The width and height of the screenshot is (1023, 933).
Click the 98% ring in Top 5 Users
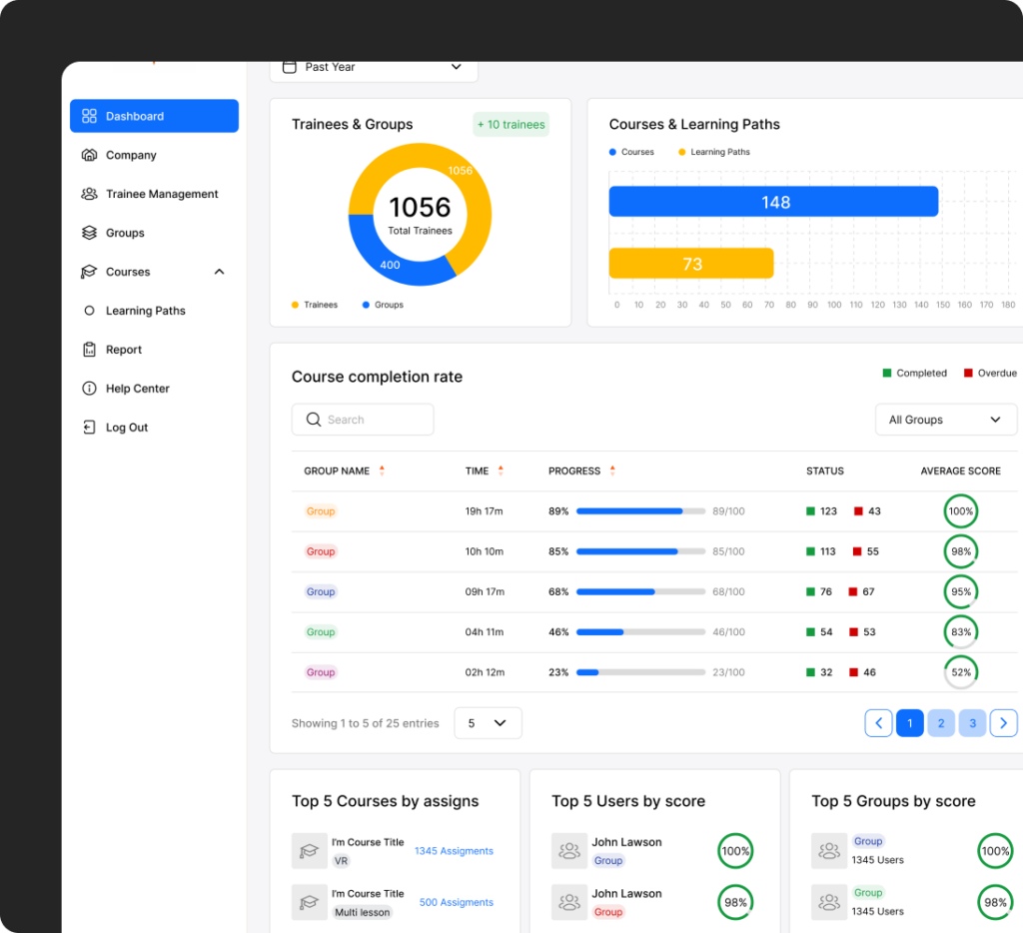point(736,902)
